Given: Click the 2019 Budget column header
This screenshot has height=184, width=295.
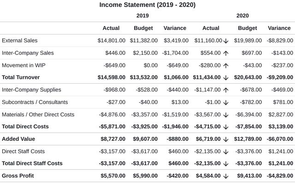Looking at the screenshot, I should (143, 28).
